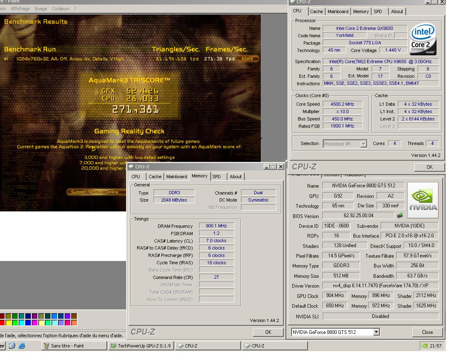Click the Core Speed value 4500.2 MHz
The height and width of the screenshot is (354, 473).
pos(342,104)
